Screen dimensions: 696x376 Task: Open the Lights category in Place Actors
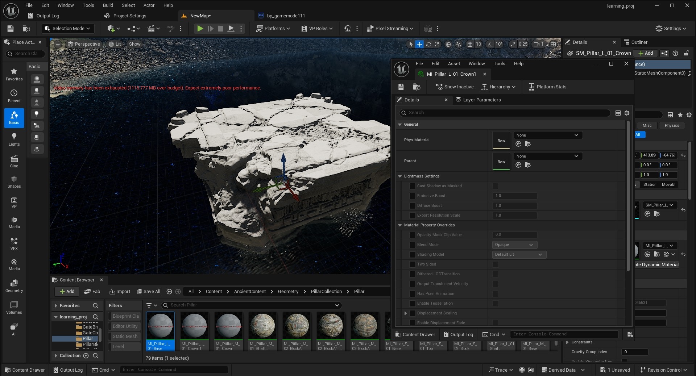pyautogui.click(x=14, y=139)
